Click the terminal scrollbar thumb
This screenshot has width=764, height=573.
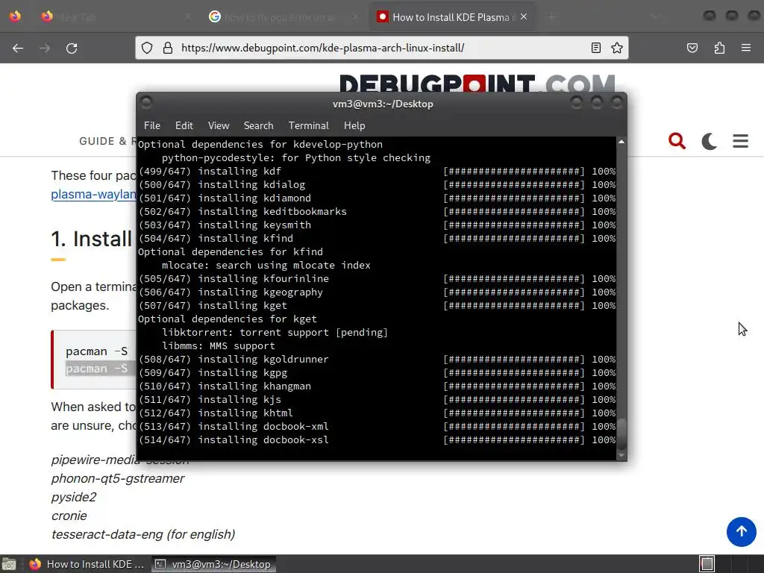point(621,433)
